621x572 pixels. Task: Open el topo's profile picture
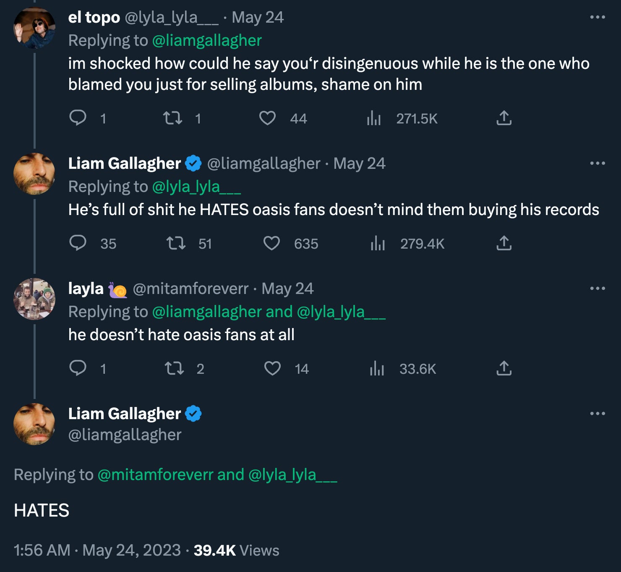click(x=34, y=28)
